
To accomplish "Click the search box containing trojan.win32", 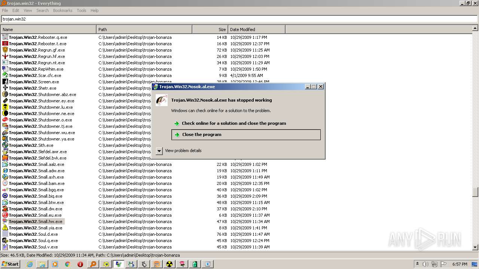I will coord(239,19).
